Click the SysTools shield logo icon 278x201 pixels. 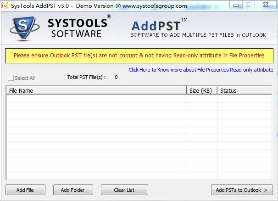tap(24, 28)
